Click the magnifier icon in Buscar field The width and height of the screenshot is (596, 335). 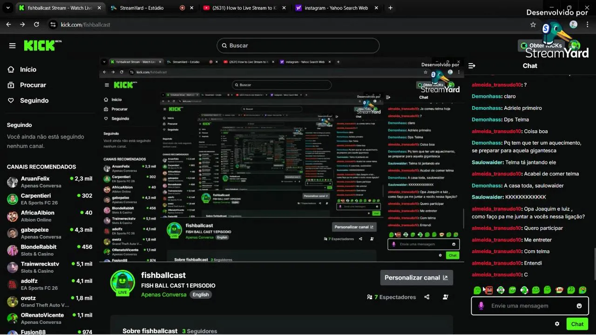223,46
